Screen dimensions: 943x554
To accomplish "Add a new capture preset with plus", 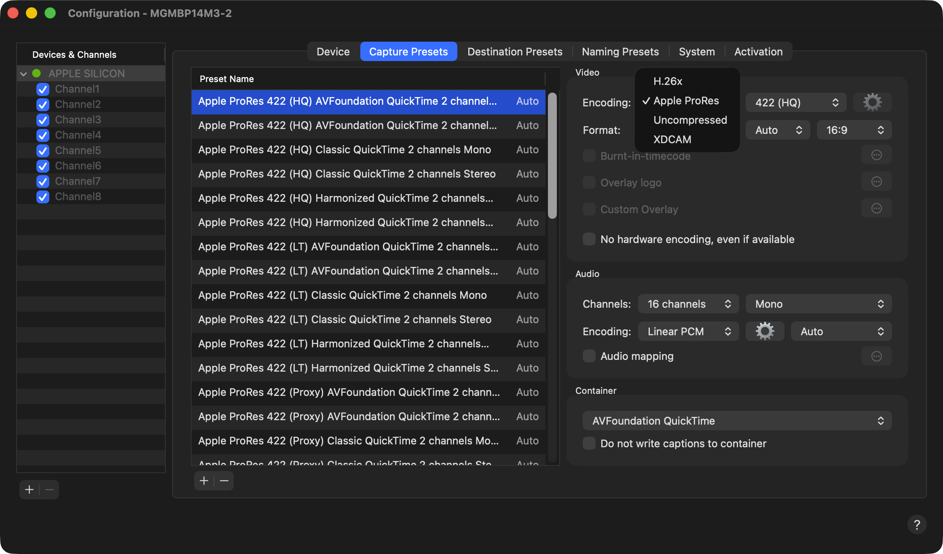I will click(x=204, y=481).
